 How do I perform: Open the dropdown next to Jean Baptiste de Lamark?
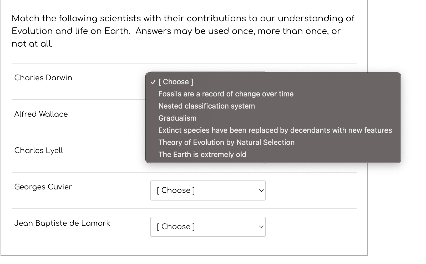(208, 227)
